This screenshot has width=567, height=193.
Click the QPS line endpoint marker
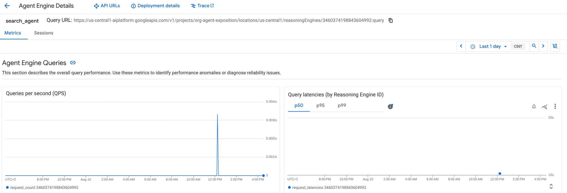click(x=263, y=176)
